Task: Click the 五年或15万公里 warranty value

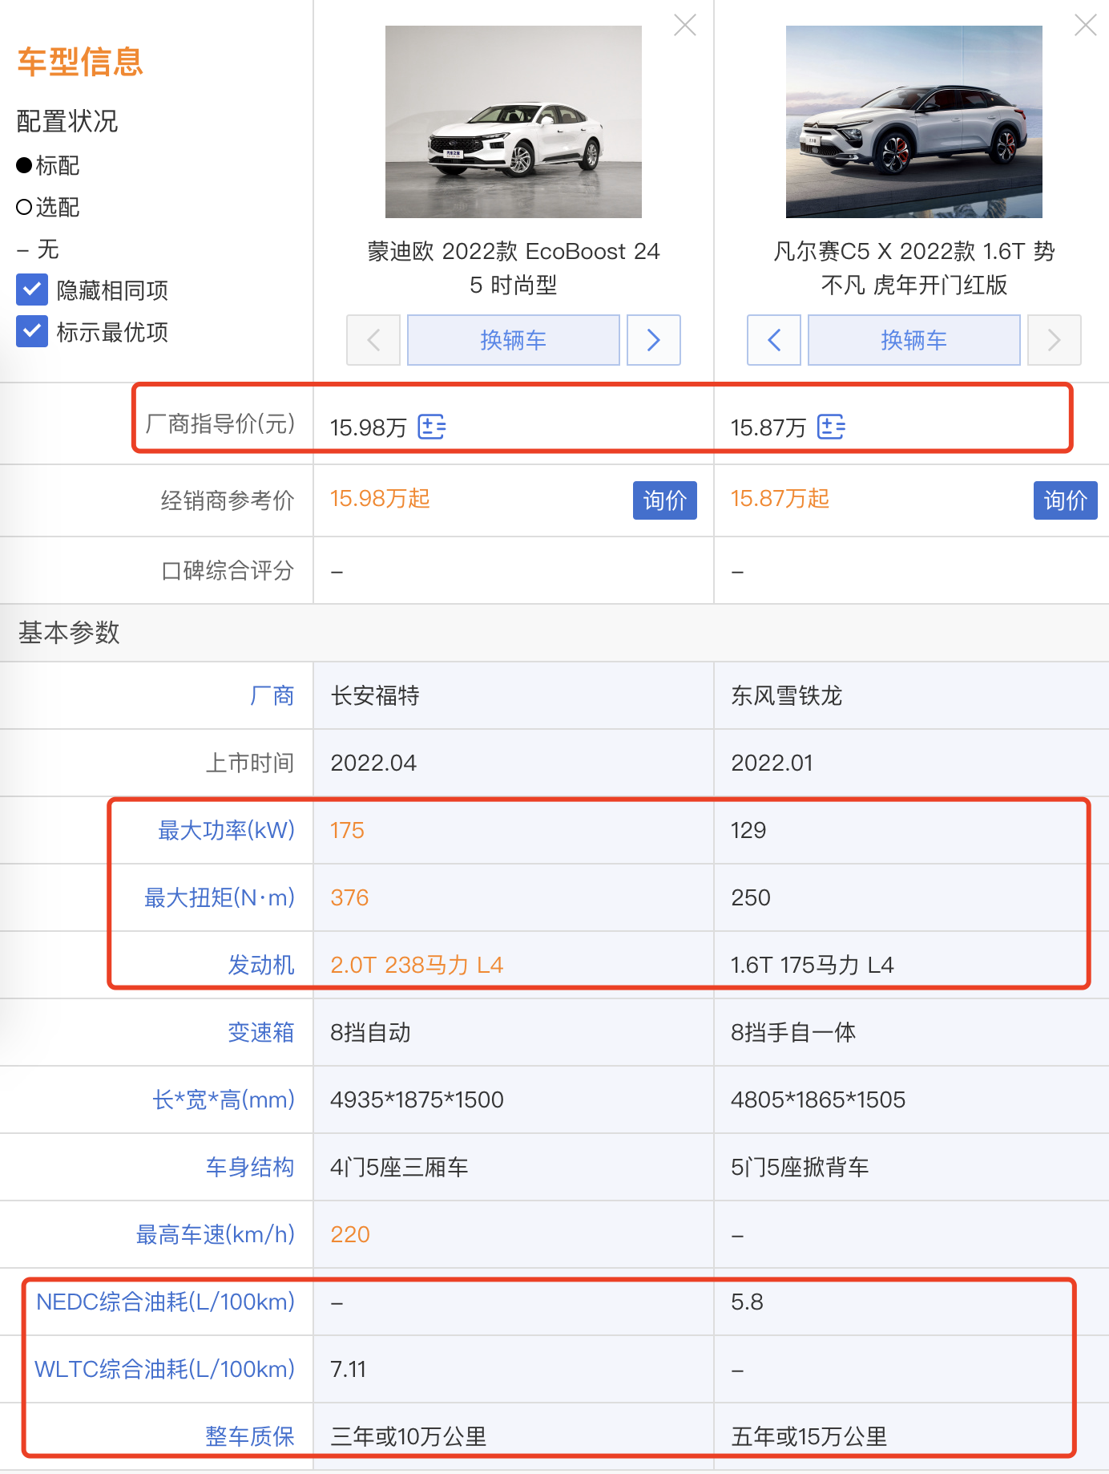Action: click(x=809, y=1436)
